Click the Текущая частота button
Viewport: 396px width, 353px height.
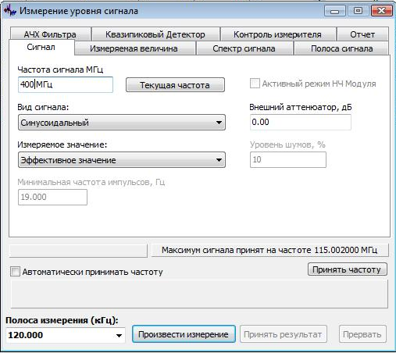pos(175,85)
